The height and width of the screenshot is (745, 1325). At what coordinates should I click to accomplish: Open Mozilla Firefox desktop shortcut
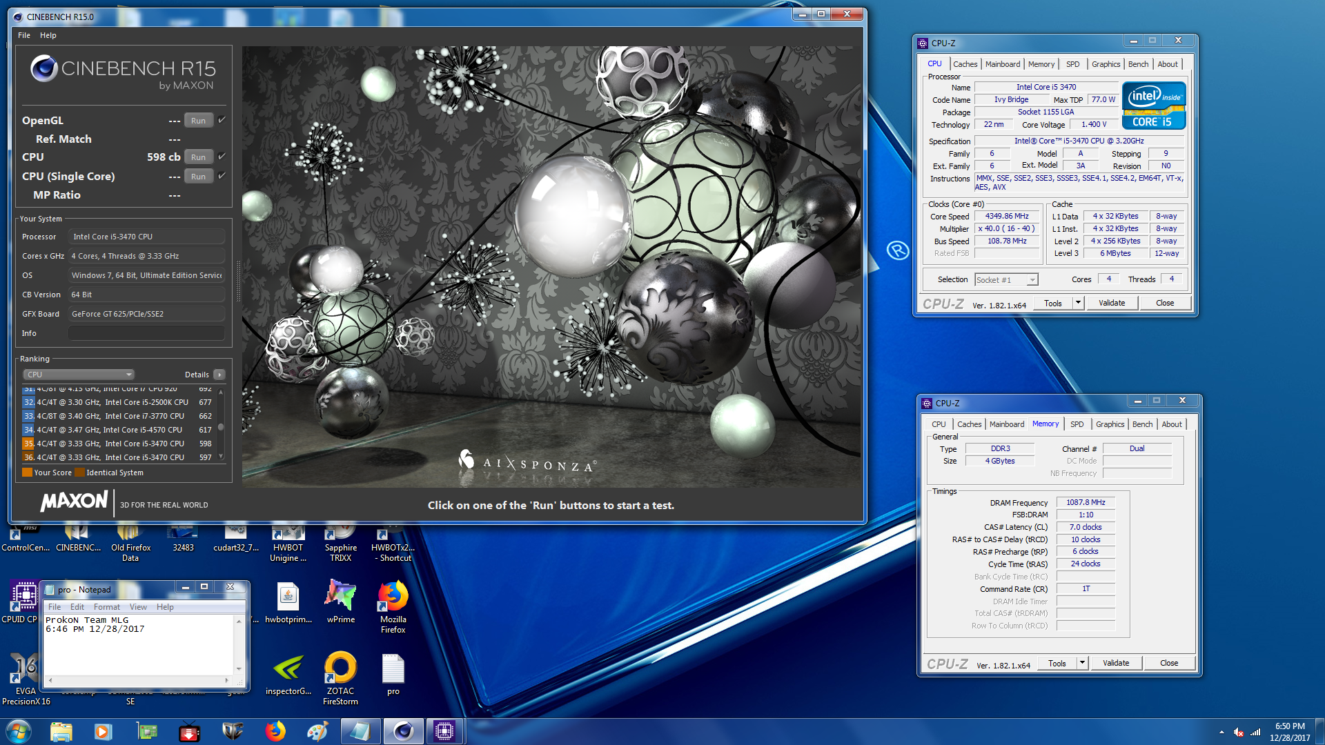point(393,607)
